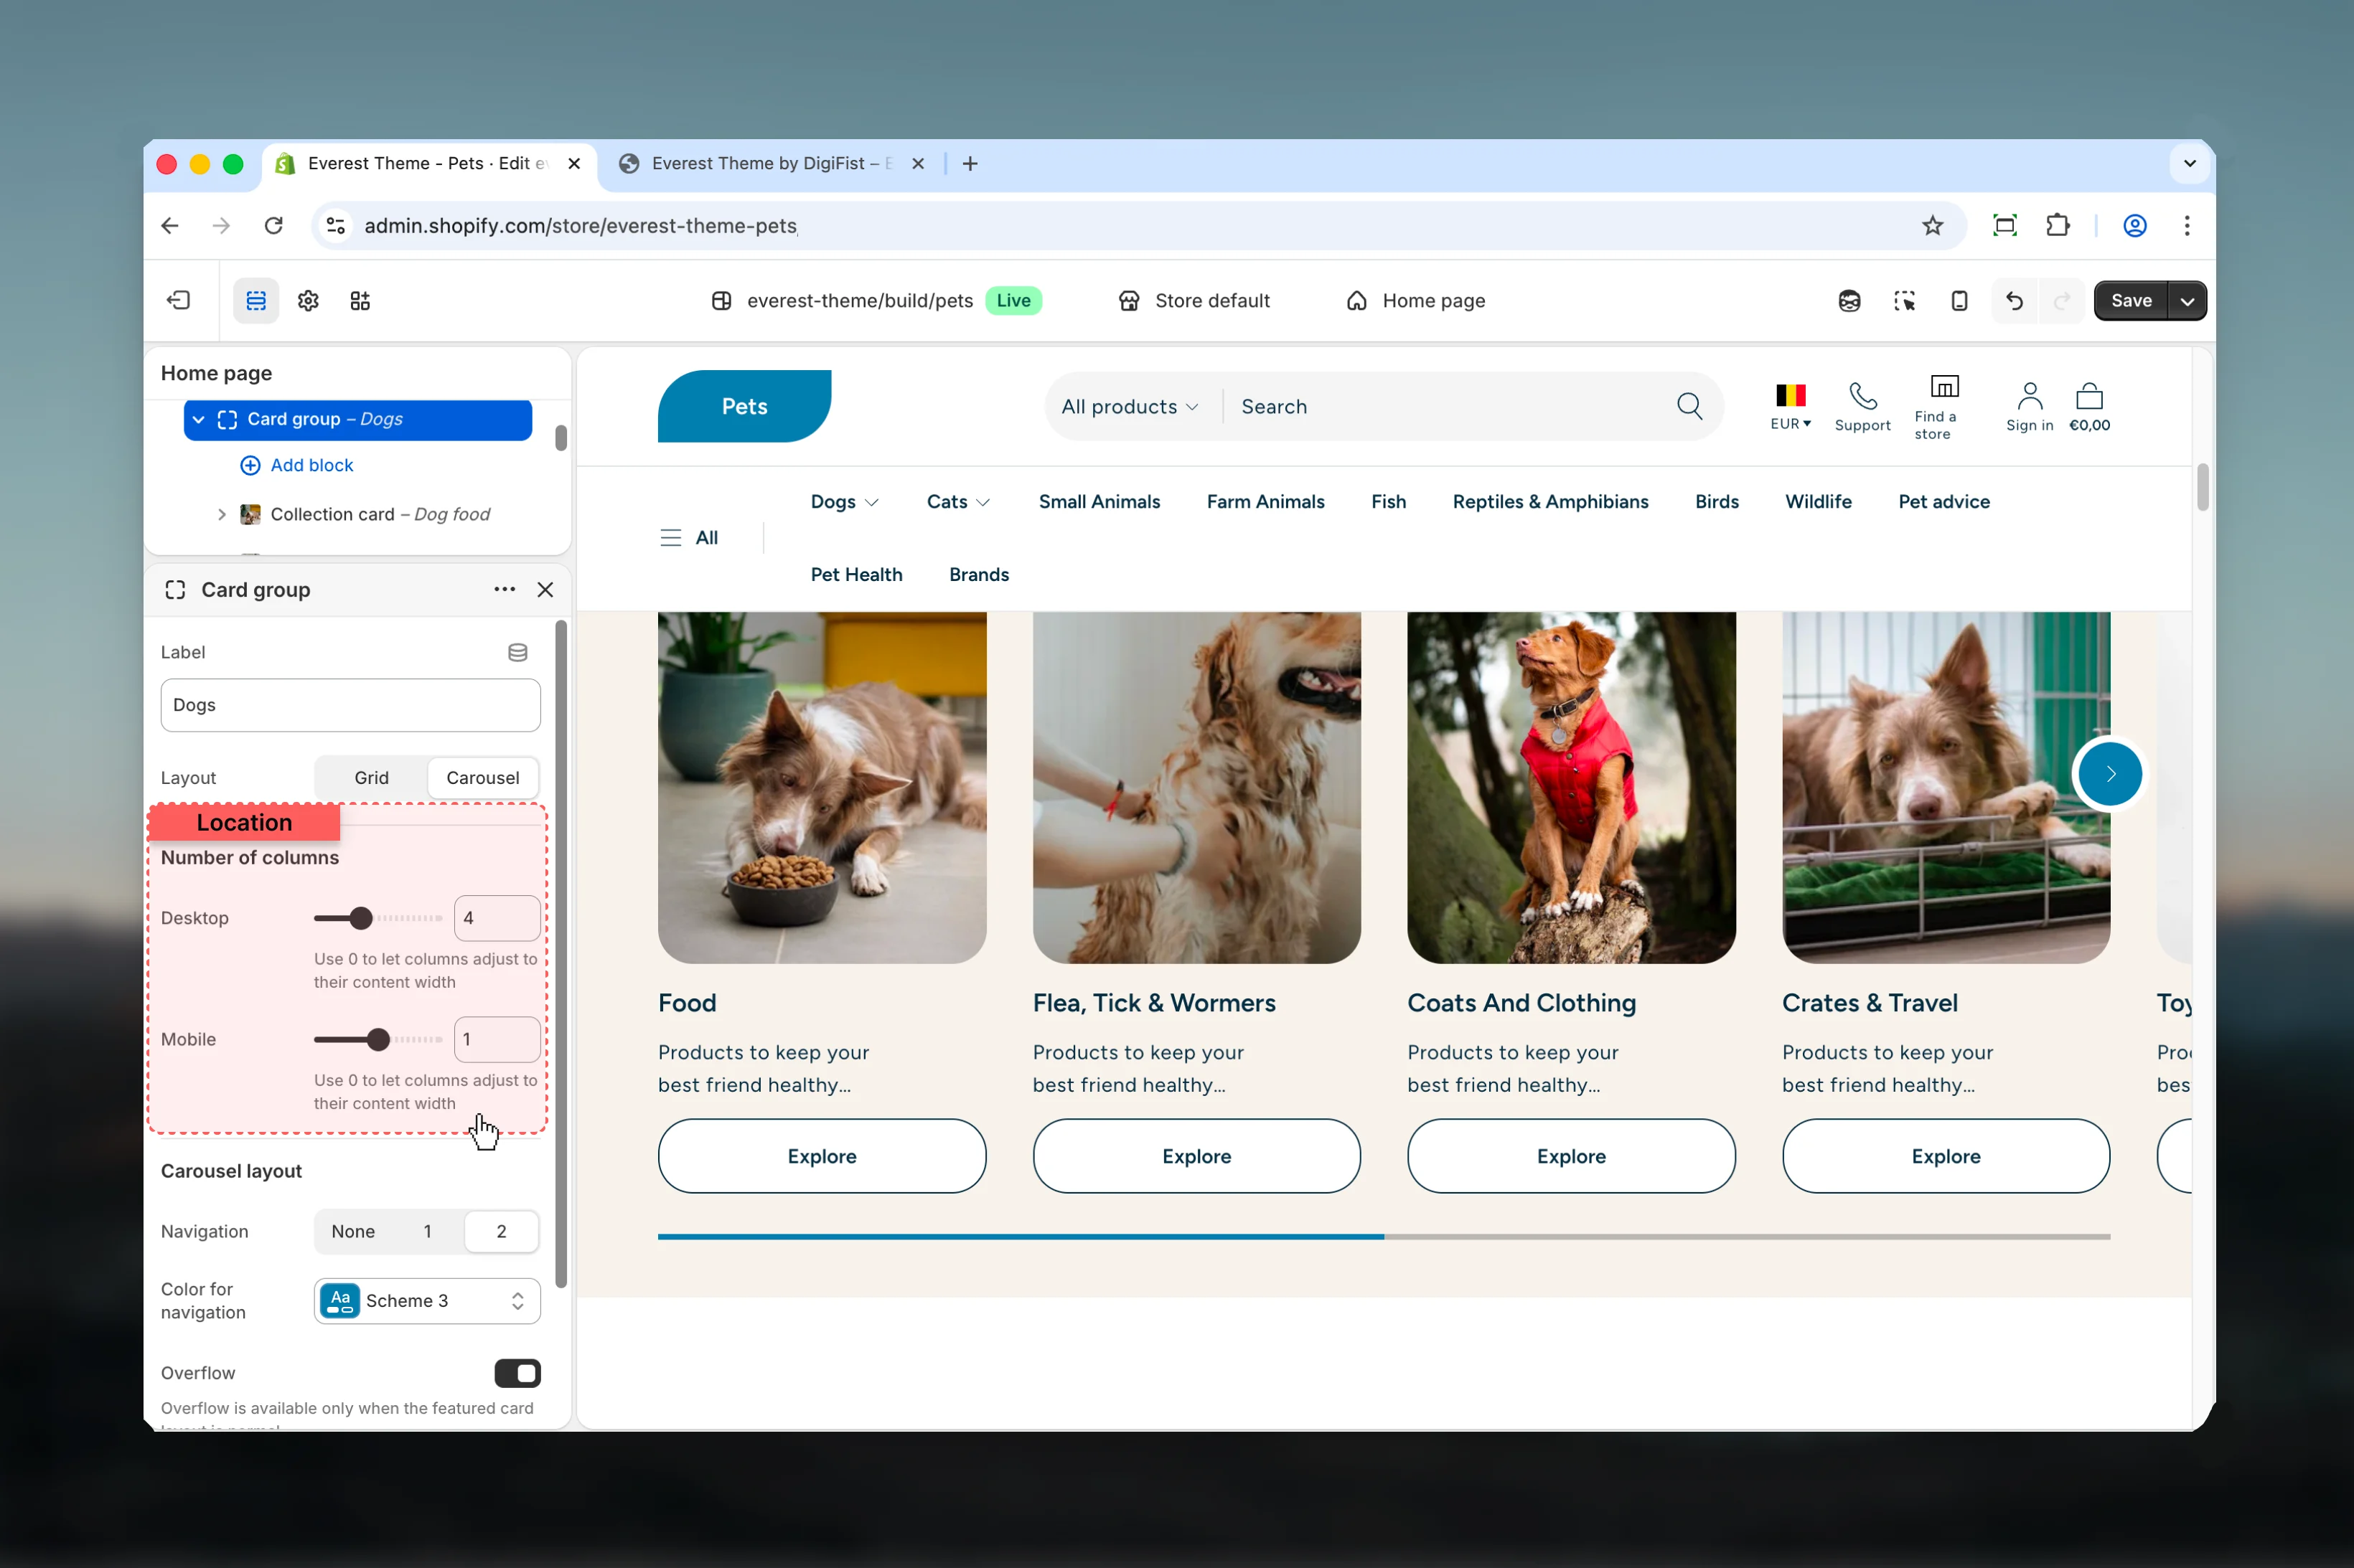Image resolution: width=2354 pixels, height=1568 pixels.
Task: Select Carousel layout option
Action: tap(482, 777)
